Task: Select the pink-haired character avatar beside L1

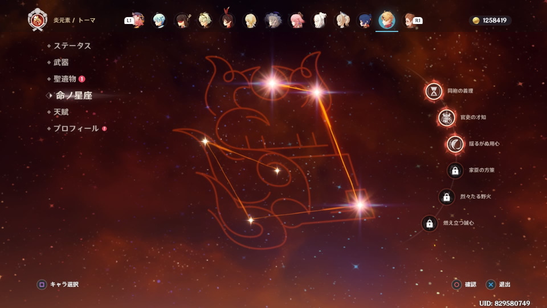Action: pyautogui.click(x=138, y=20)
